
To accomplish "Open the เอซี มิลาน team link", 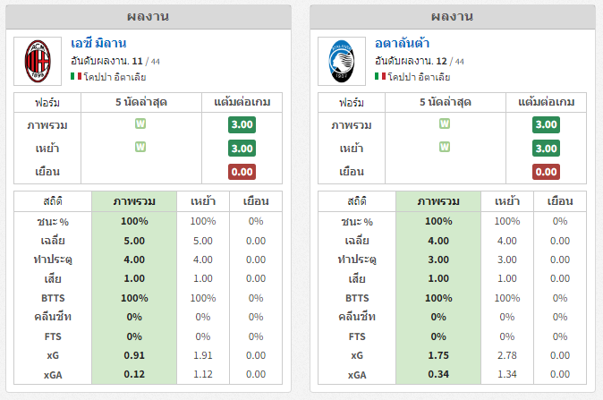I will click(98, 43).
